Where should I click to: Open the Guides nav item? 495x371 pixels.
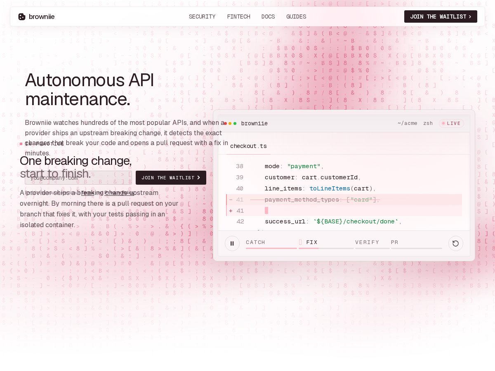point(296,16)
